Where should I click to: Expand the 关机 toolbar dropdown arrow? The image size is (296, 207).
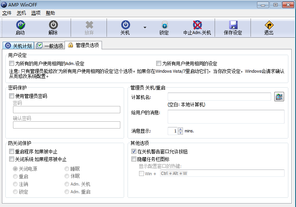(145, 28)
